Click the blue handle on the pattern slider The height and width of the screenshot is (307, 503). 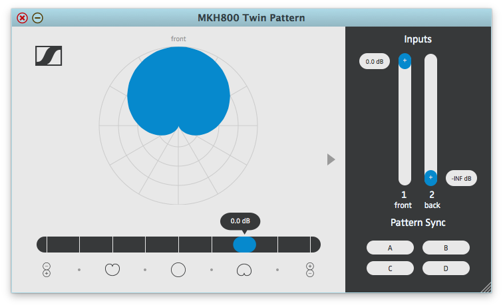(244, 245)
